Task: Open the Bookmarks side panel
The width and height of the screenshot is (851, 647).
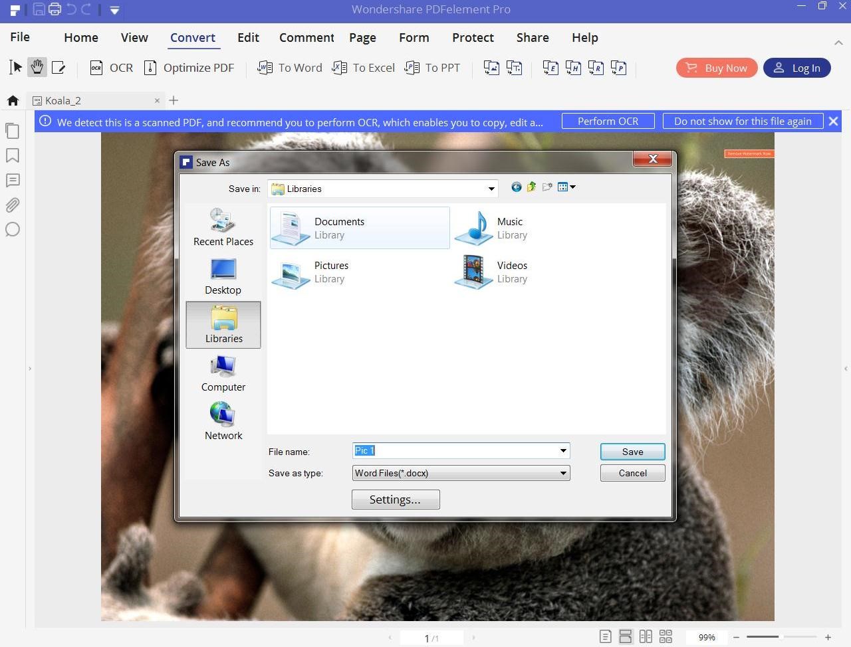Action: (x=12, y=155)
